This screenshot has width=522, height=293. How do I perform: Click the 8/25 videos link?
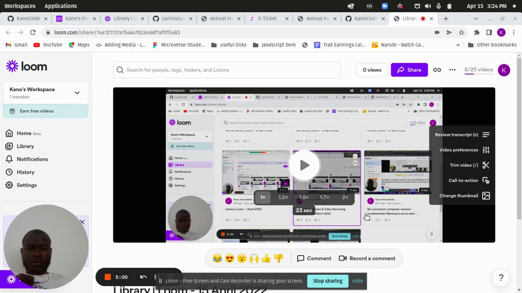coord(479,70)
